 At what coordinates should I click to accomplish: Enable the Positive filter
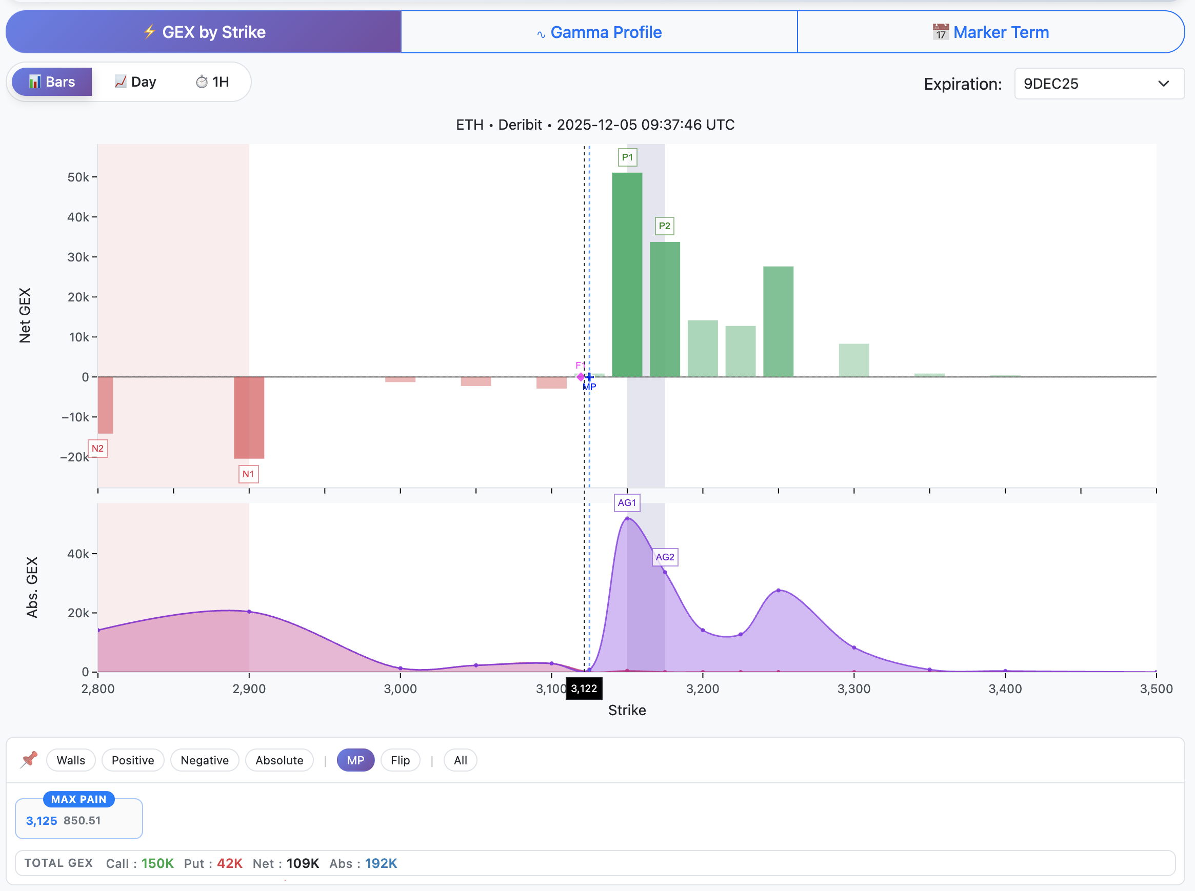[133, 760]
